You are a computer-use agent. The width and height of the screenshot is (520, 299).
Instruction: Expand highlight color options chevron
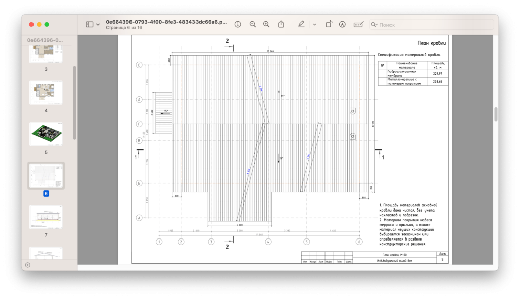point(314,24)
